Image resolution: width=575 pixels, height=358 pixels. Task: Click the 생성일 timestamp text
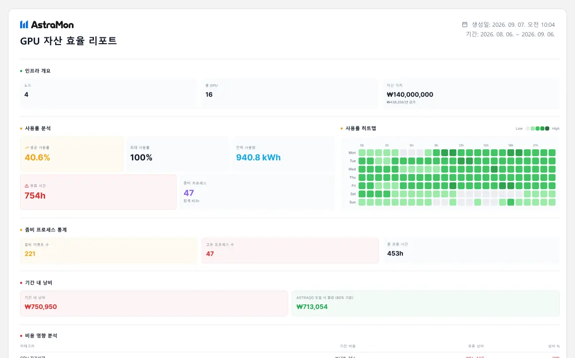coord(513,24)
